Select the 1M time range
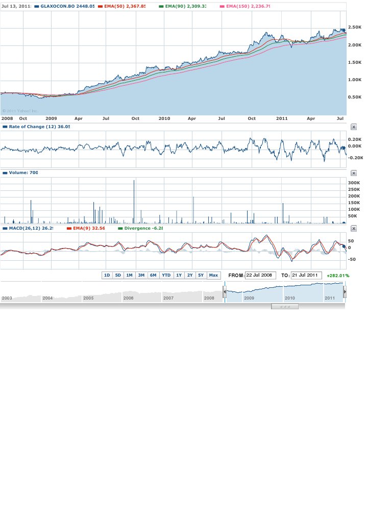367x519 pixels. [x=129, y=276]
